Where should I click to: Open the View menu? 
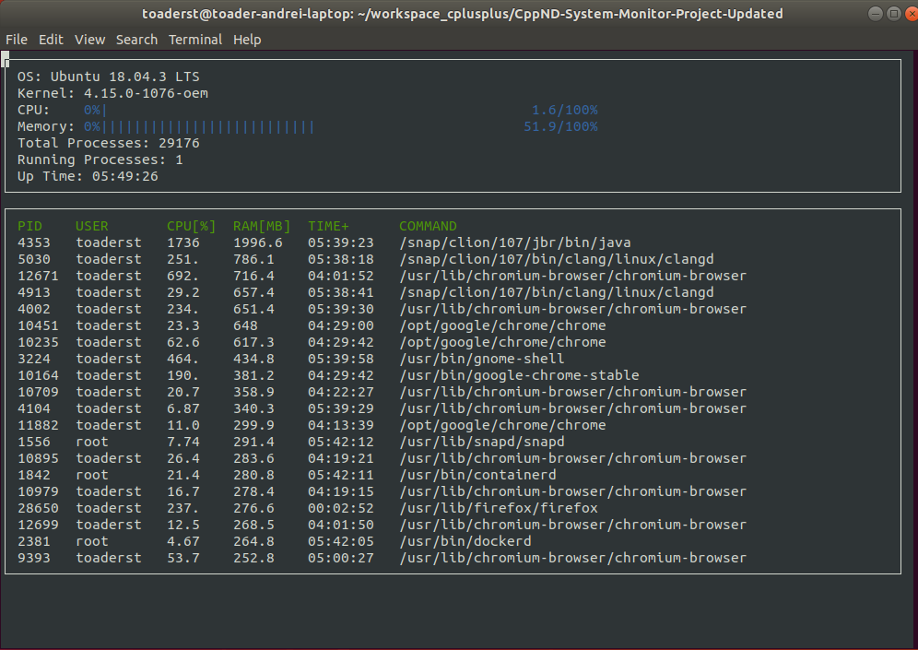point(89,40)
